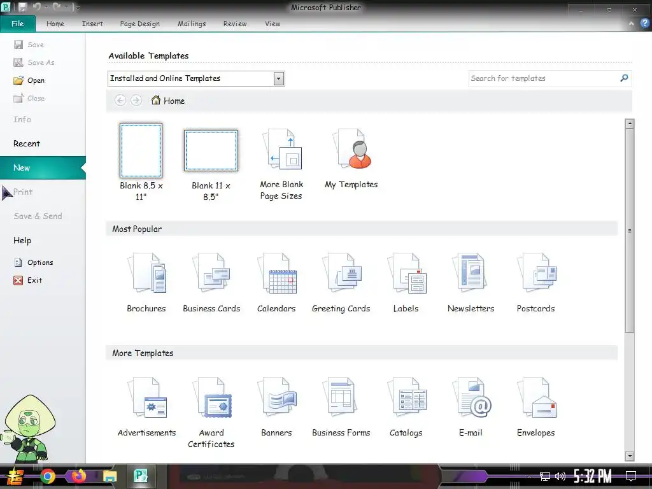Open the E-mail template category
The height and width of the screenshot is (489, 652).
tap(471, 407)
